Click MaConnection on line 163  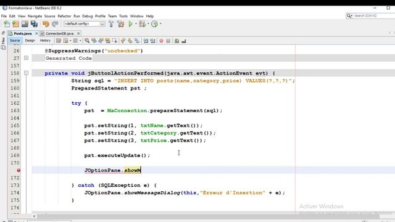pyautogui.click(x=127, y=110)
